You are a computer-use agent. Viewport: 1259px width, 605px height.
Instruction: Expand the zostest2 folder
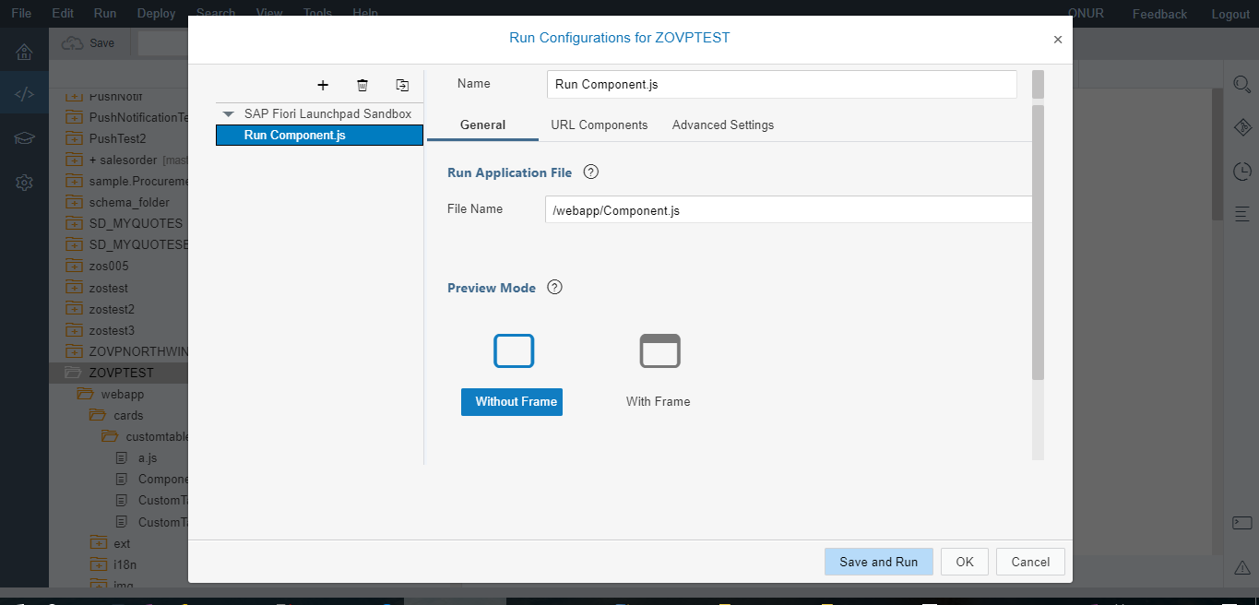click(x=75, y=309)
